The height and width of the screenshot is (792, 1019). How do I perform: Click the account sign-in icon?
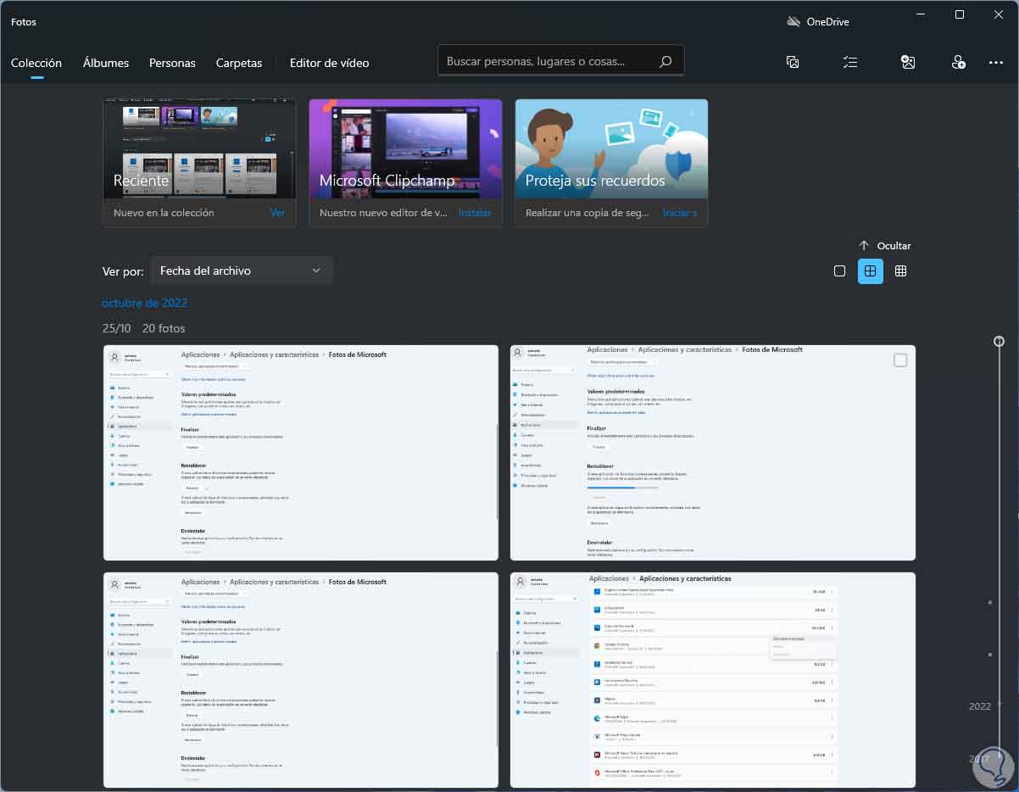[x=958, y=62]
